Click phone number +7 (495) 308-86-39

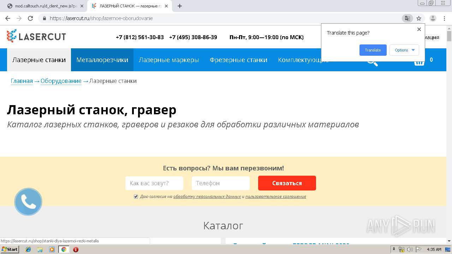(x=193, y=37)
